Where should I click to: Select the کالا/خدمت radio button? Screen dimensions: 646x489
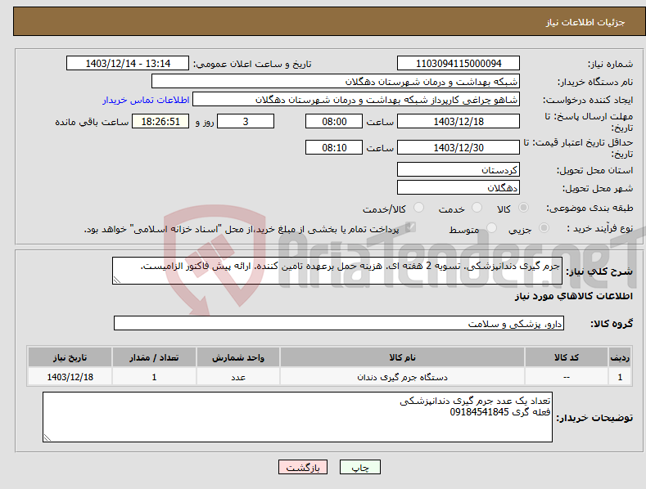pos(418,208)
